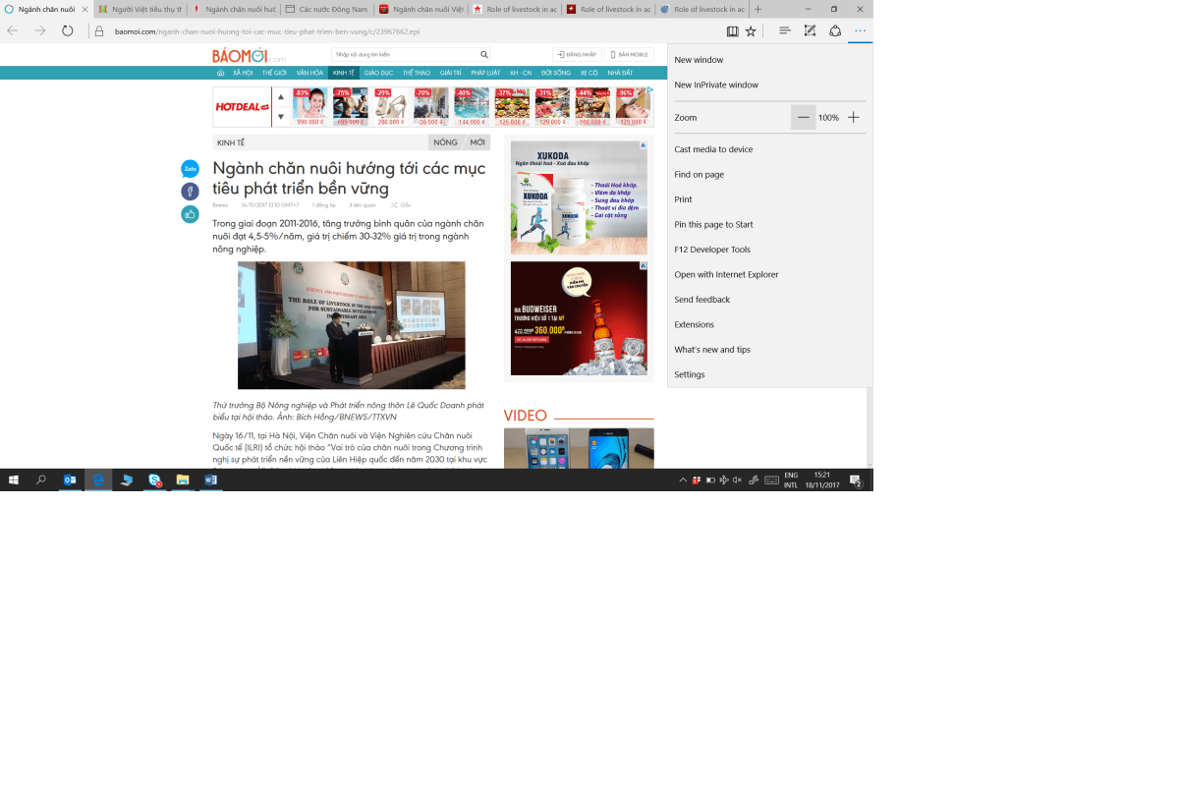Open the GIÁO DỤC news category
1179x786 pixels.
click(x=378, y=73)
